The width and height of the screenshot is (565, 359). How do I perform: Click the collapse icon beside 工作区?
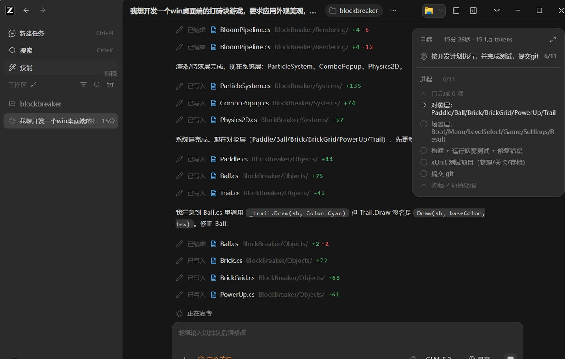pos(34,85)
